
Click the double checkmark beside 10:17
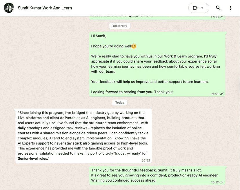tap(221, 182)
